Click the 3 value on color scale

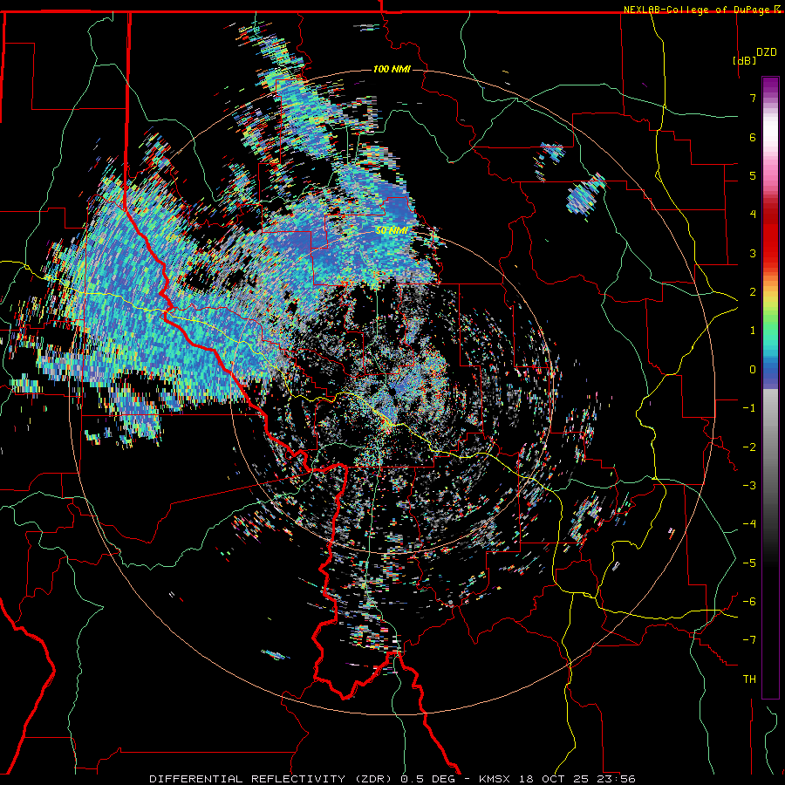[x=753, y=253]
